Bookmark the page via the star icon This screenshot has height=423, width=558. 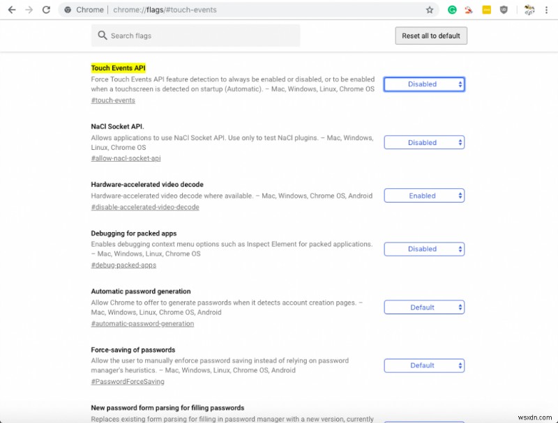[x=430, y=10]
